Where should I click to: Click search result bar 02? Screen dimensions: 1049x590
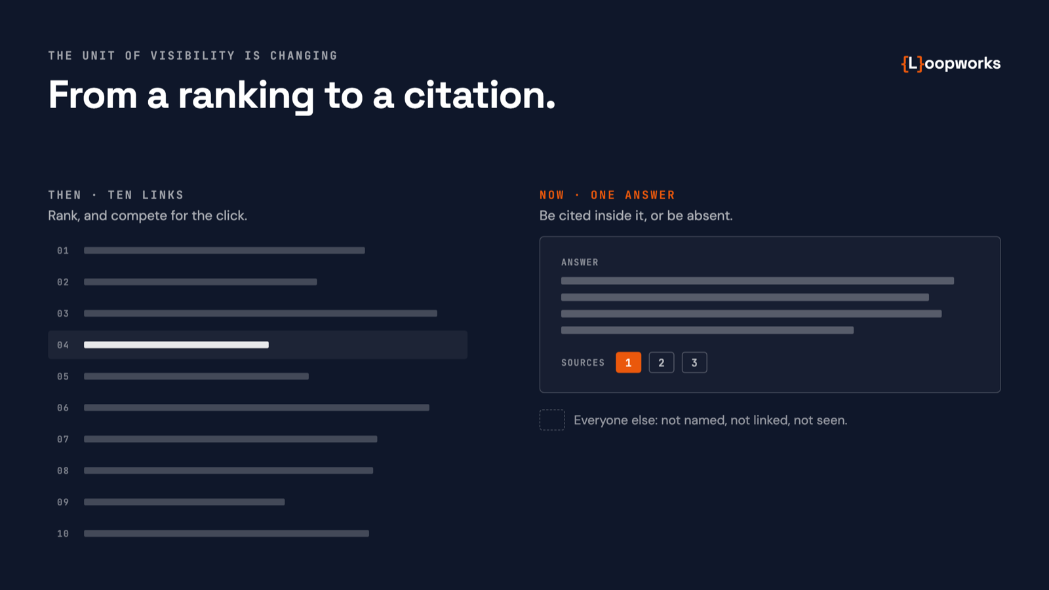pos(201,282)
